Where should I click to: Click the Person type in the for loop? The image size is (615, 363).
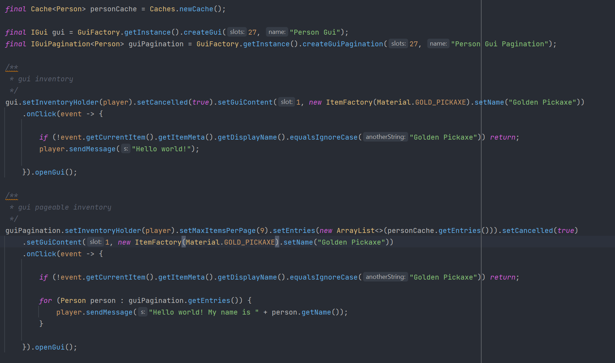(73, 300)
